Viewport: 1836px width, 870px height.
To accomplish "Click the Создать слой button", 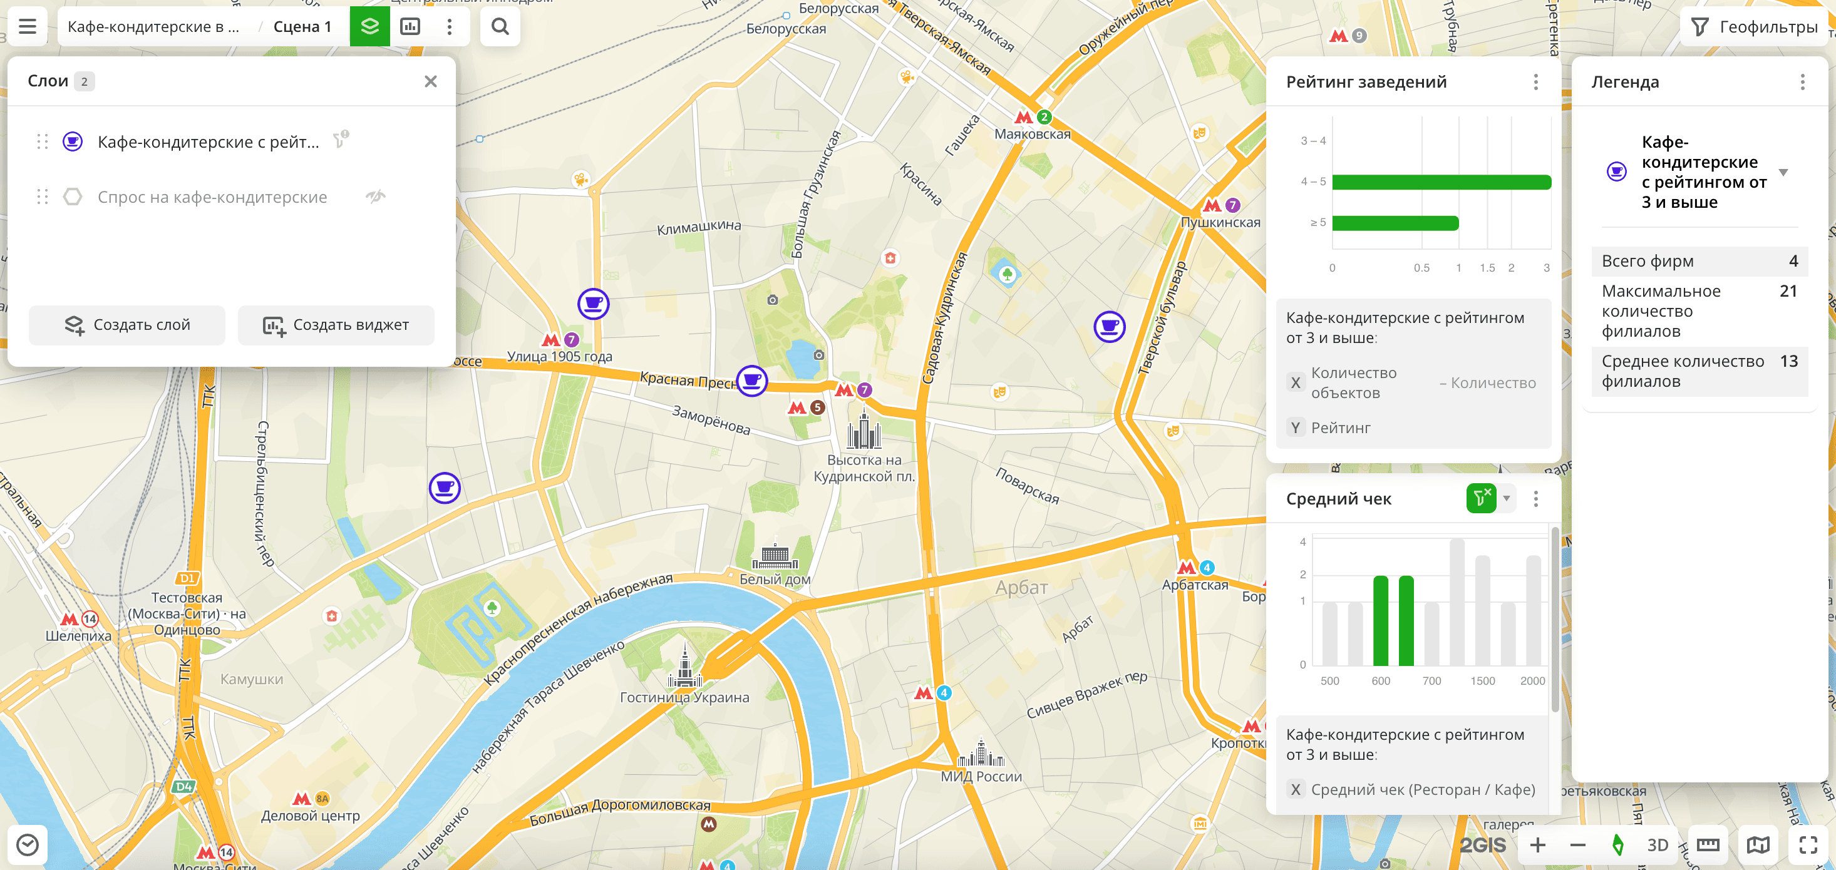I will click(127, 325).
